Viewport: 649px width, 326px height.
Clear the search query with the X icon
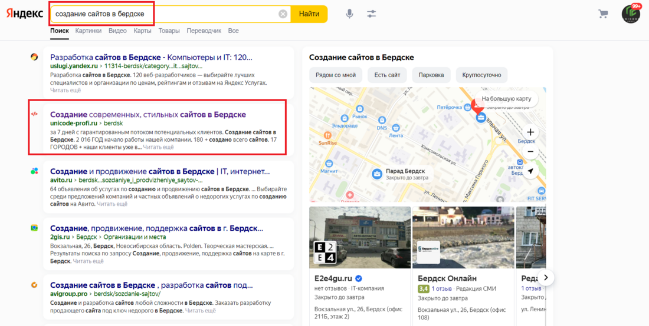click(x=283, y=14)
